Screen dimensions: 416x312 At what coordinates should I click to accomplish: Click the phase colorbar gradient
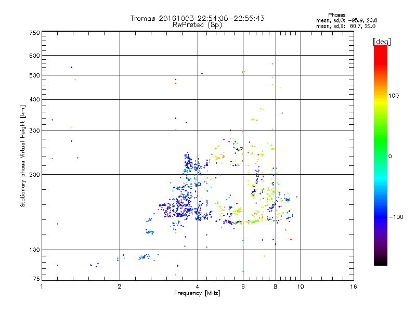coord(381,155)
